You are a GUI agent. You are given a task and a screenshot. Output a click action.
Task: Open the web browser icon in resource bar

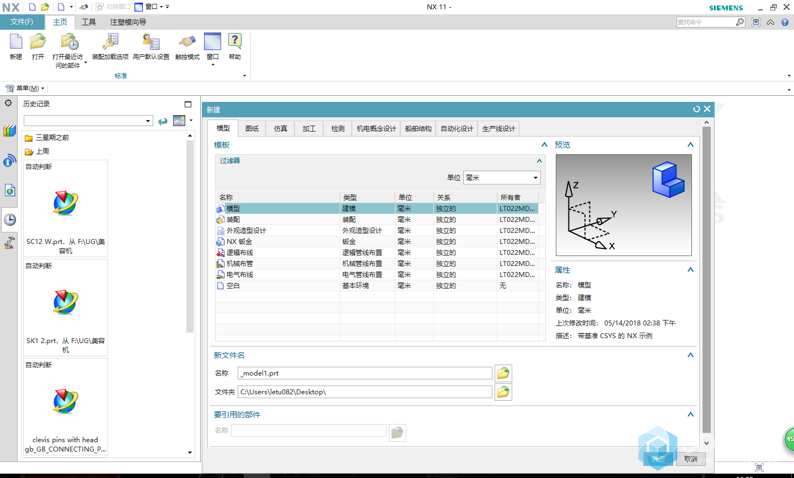(9, 191)
